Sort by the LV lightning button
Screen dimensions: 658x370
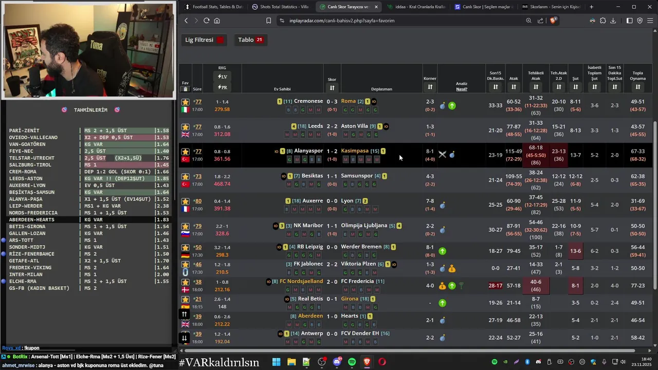[222, 77]
